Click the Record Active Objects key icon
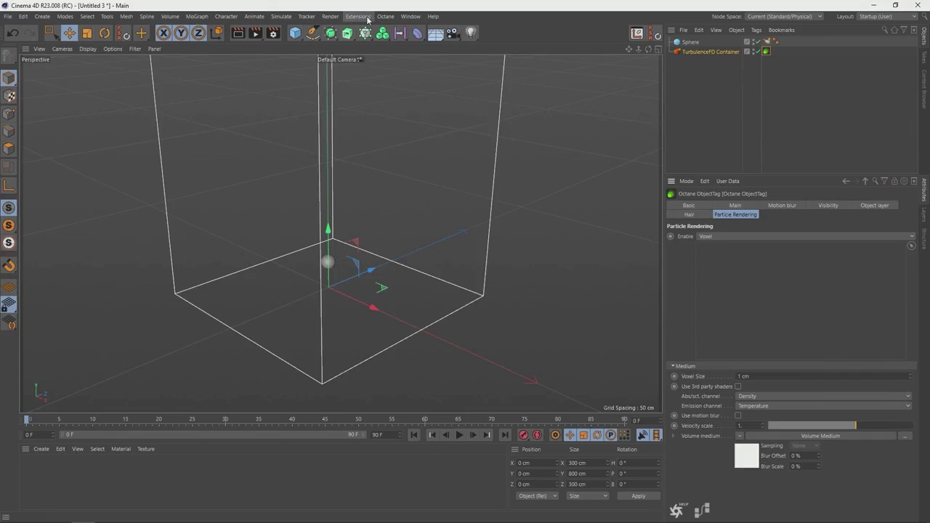This screenshot has width=930, height=523. click(x=523, y=435)
